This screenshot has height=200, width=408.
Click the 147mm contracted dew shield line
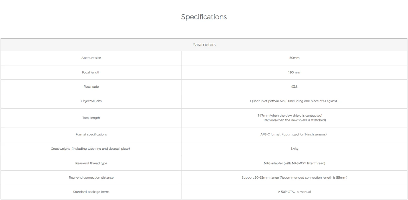point(290,115)
